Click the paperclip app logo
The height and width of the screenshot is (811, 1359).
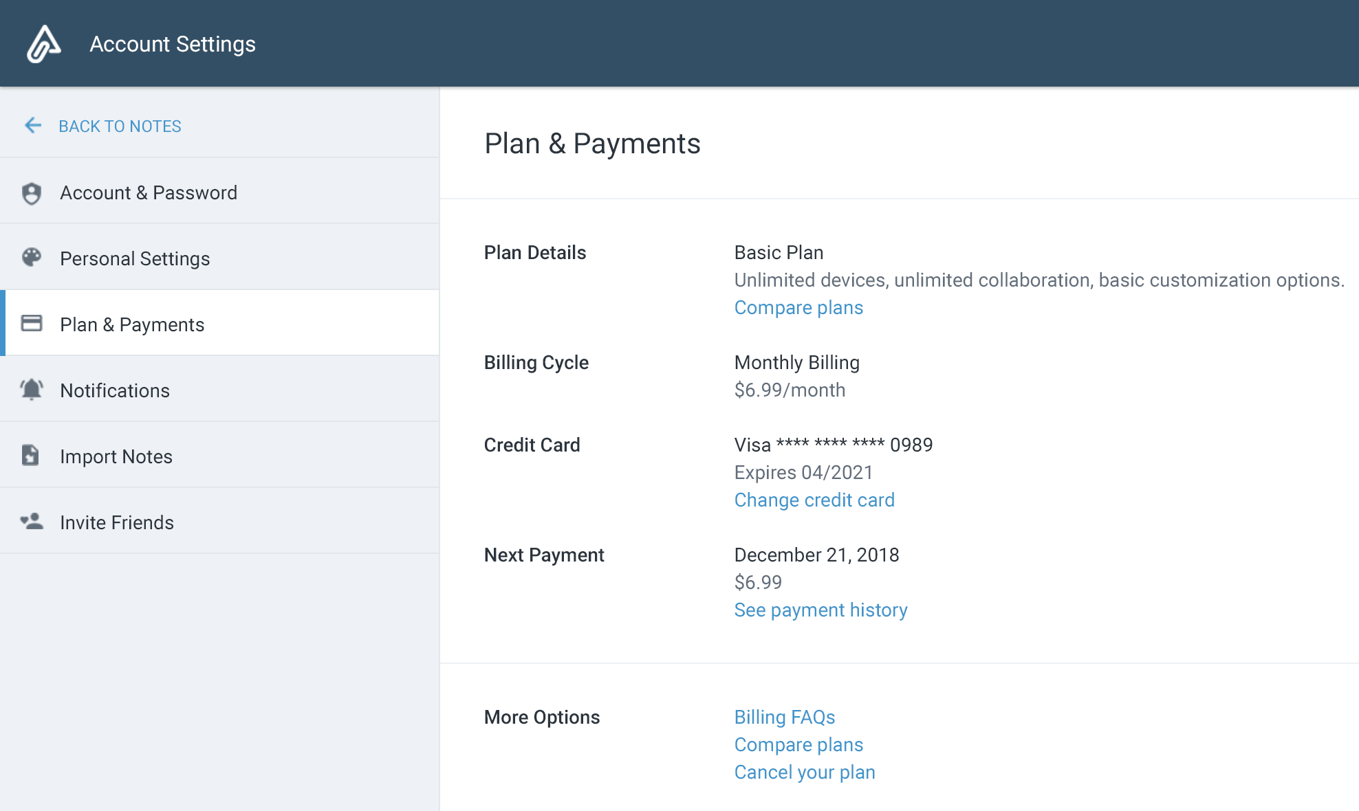coord(43,44)
